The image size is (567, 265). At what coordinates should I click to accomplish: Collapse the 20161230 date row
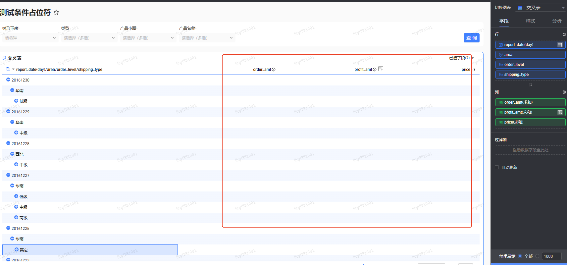pyautogui.click(x=8, y=80)
